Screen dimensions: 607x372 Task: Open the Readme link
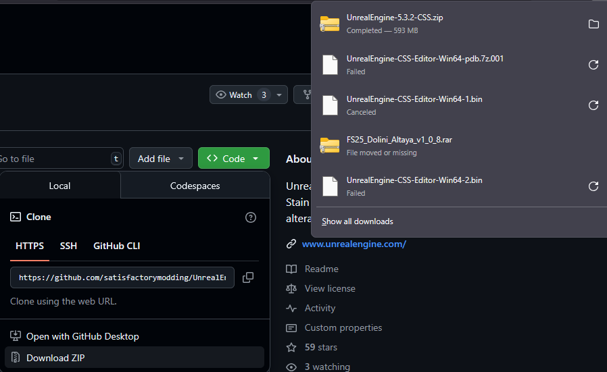[x=321, y=269]
